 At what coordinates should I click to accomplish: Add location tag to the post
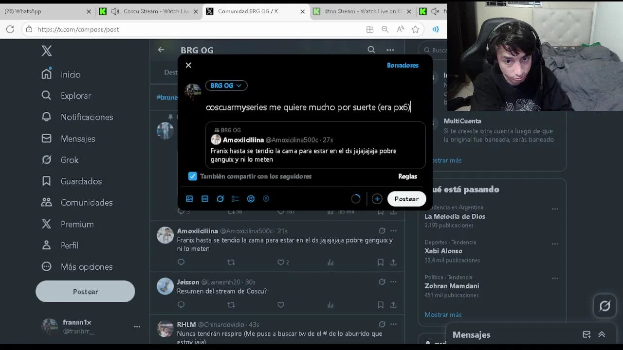coord(266,199)
